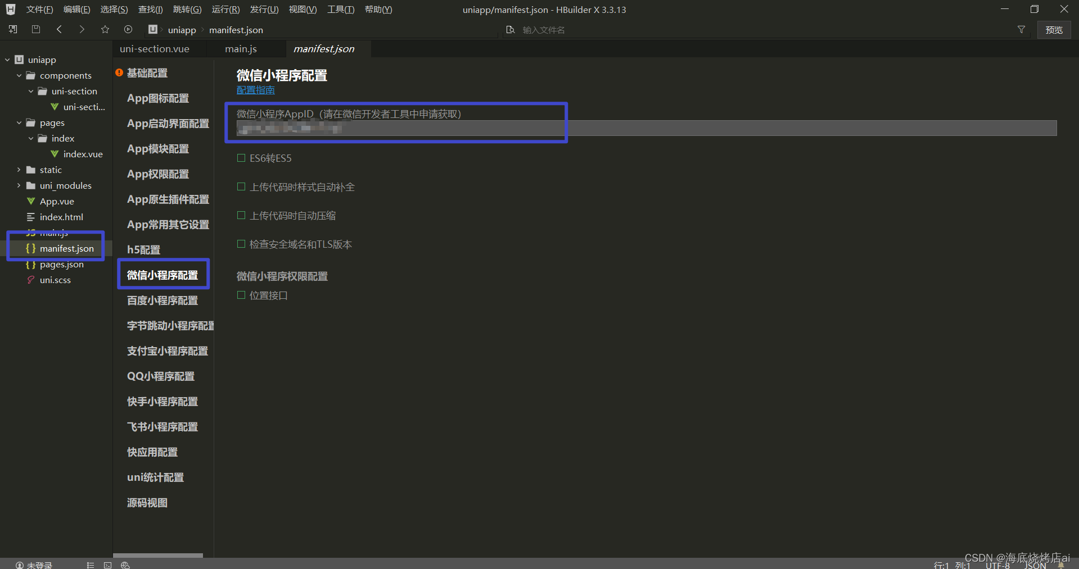Click the braces icon beside pages.json
1079x569 pixels.
point(31,264)
